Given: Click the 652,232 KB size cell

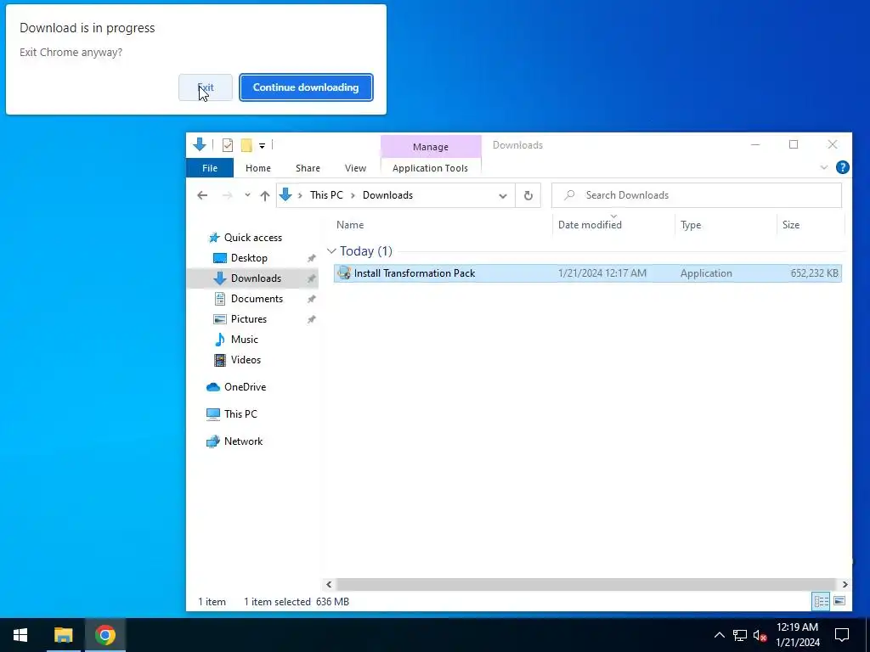Looking at the screenshot, I should click(814, 273).
